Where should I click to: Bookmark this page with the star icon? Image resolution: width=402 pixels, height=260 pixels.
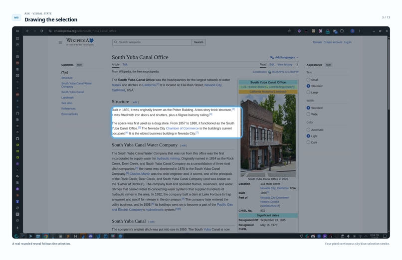click(289, 31)
